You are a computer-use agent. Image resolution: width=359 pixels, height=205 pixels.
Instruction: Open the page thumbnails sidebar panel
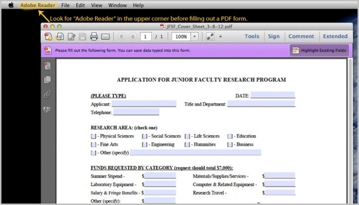click(47, 66)
